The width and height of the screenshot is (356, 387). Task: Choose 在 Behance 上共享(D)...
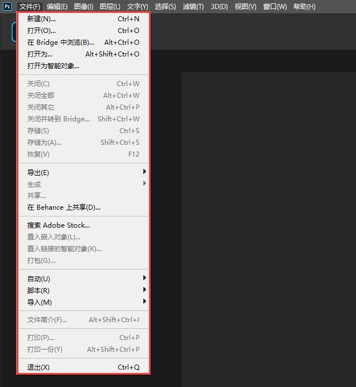[x=84, y=207]
